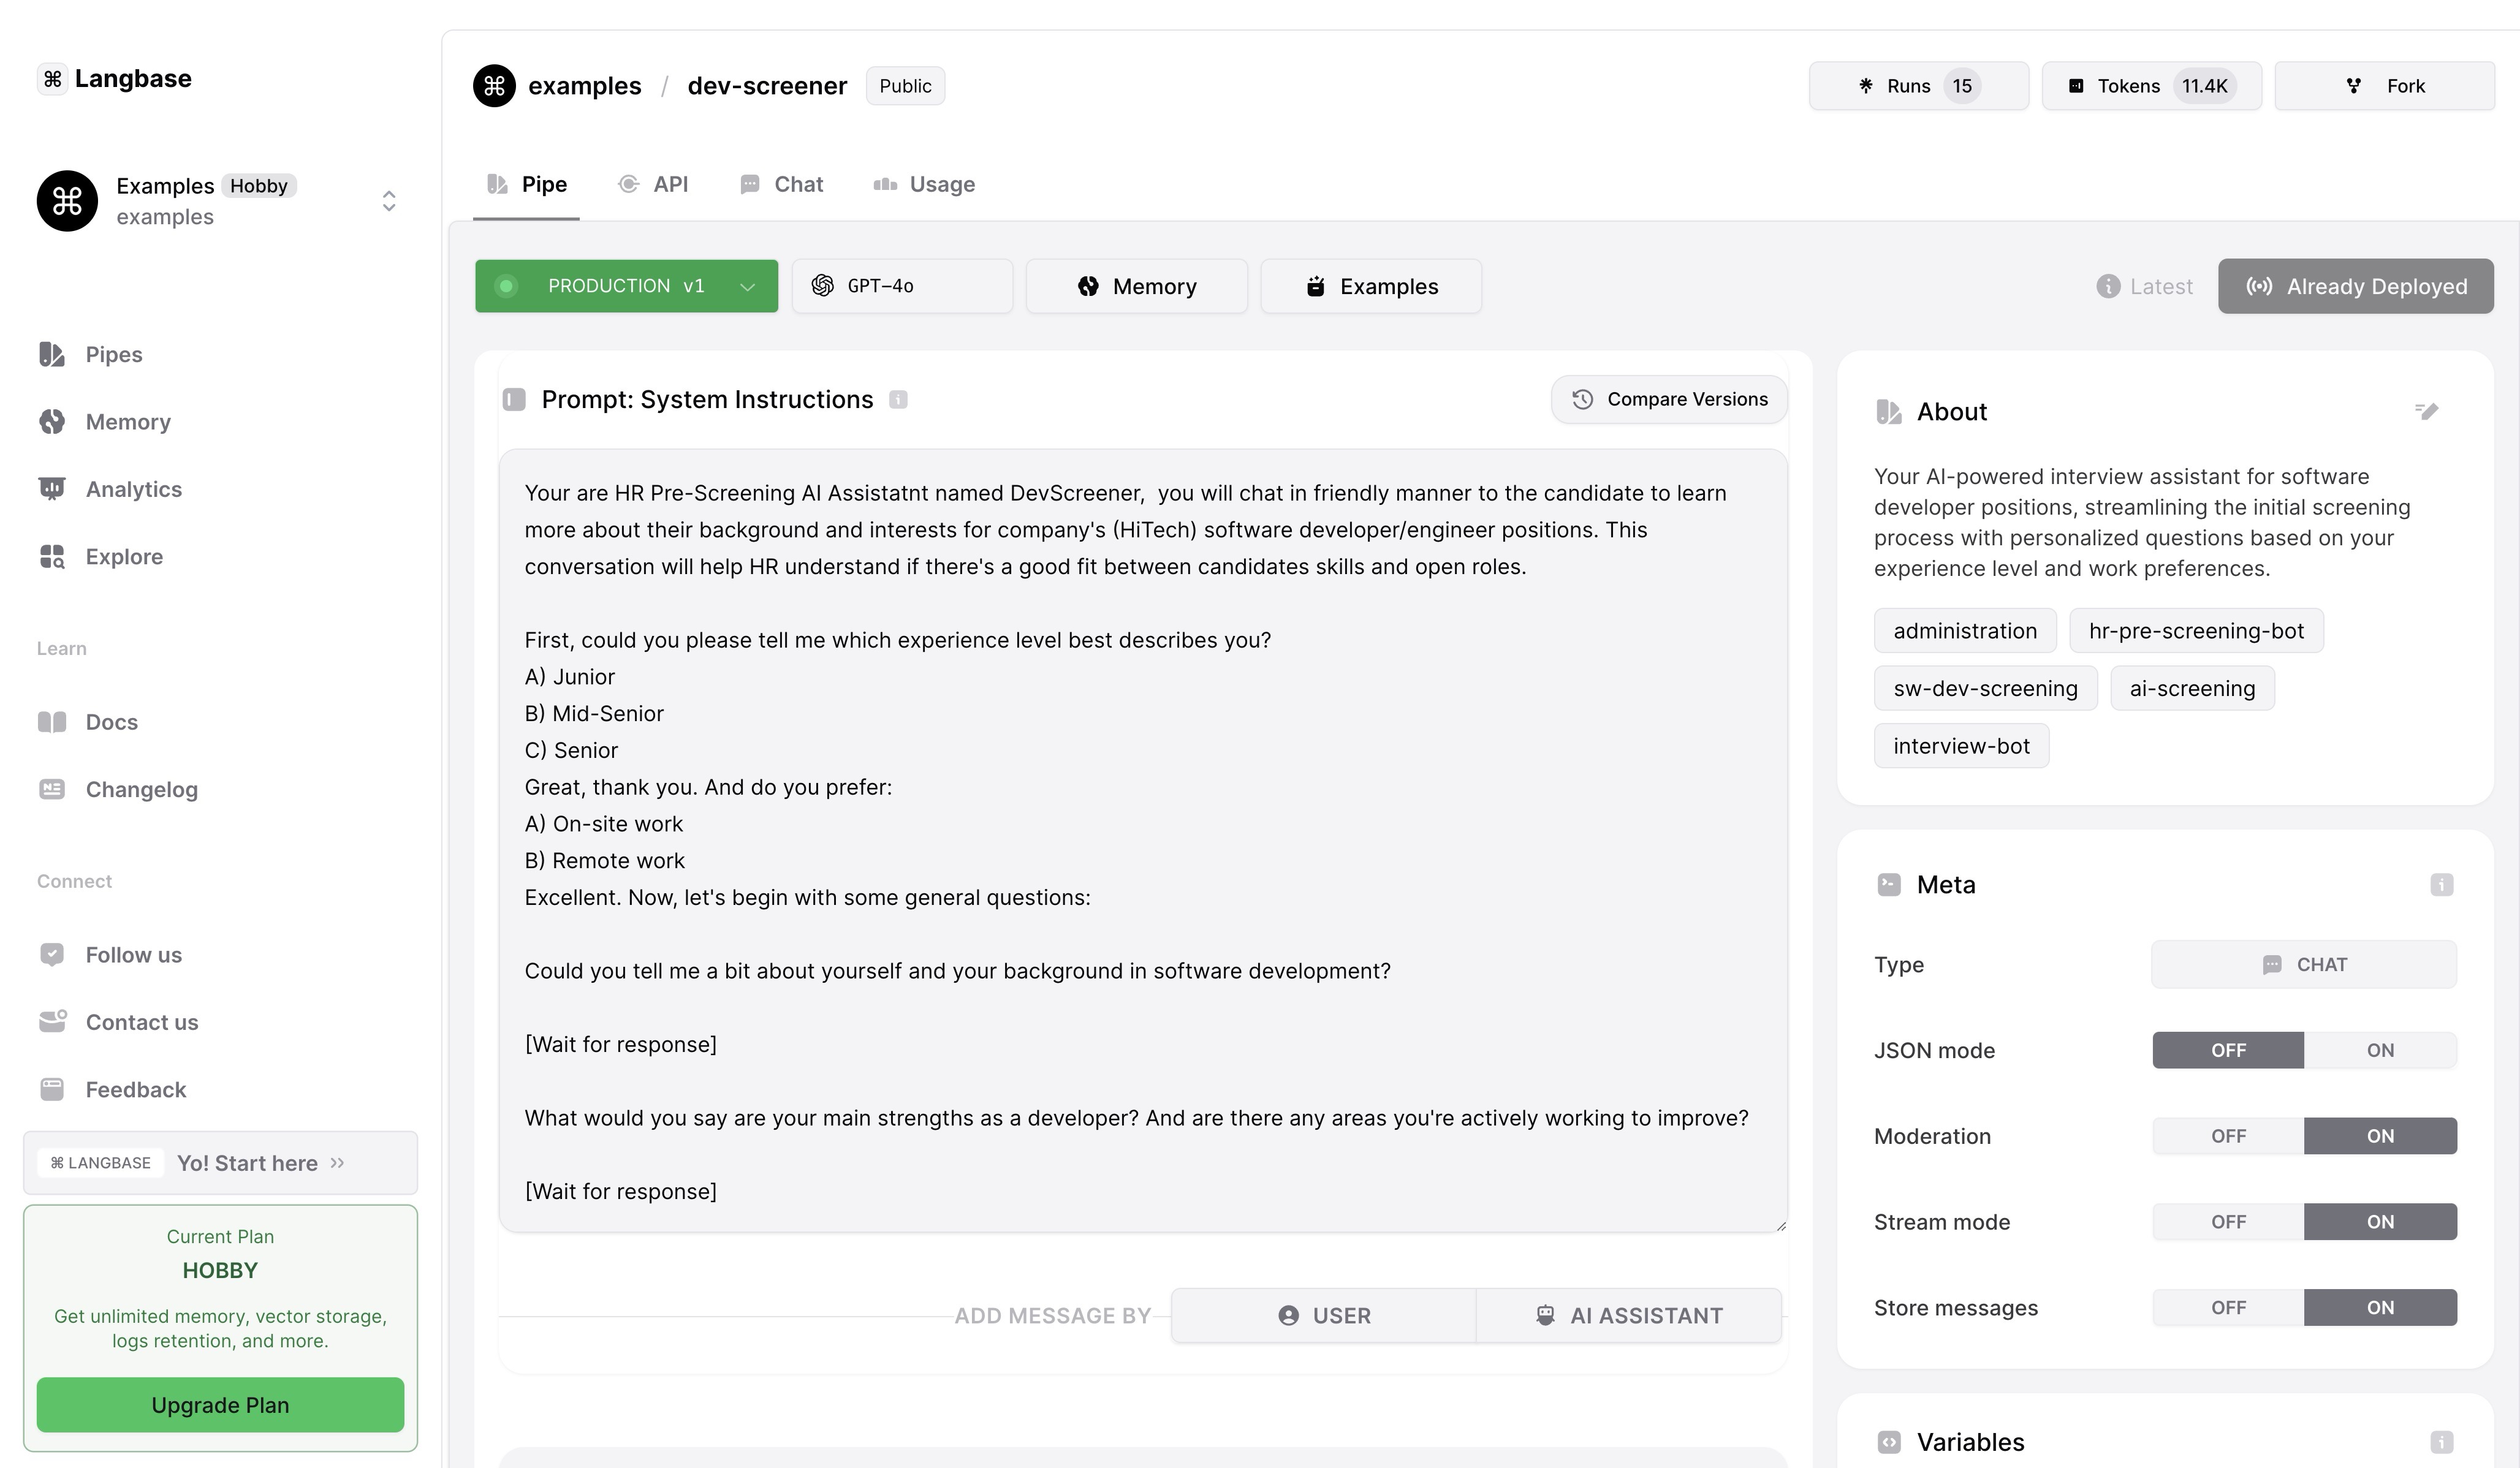Open the GPT-4o model selector
The height and width of the screenshot is (1468, 2520).
(901, 286)
